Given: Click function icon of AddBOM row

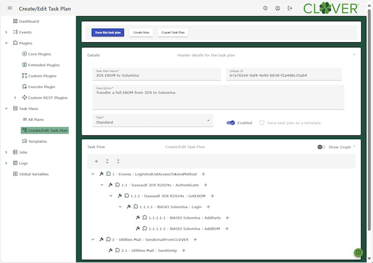Looking at the screenshot, I should click(x=138, y=228).
